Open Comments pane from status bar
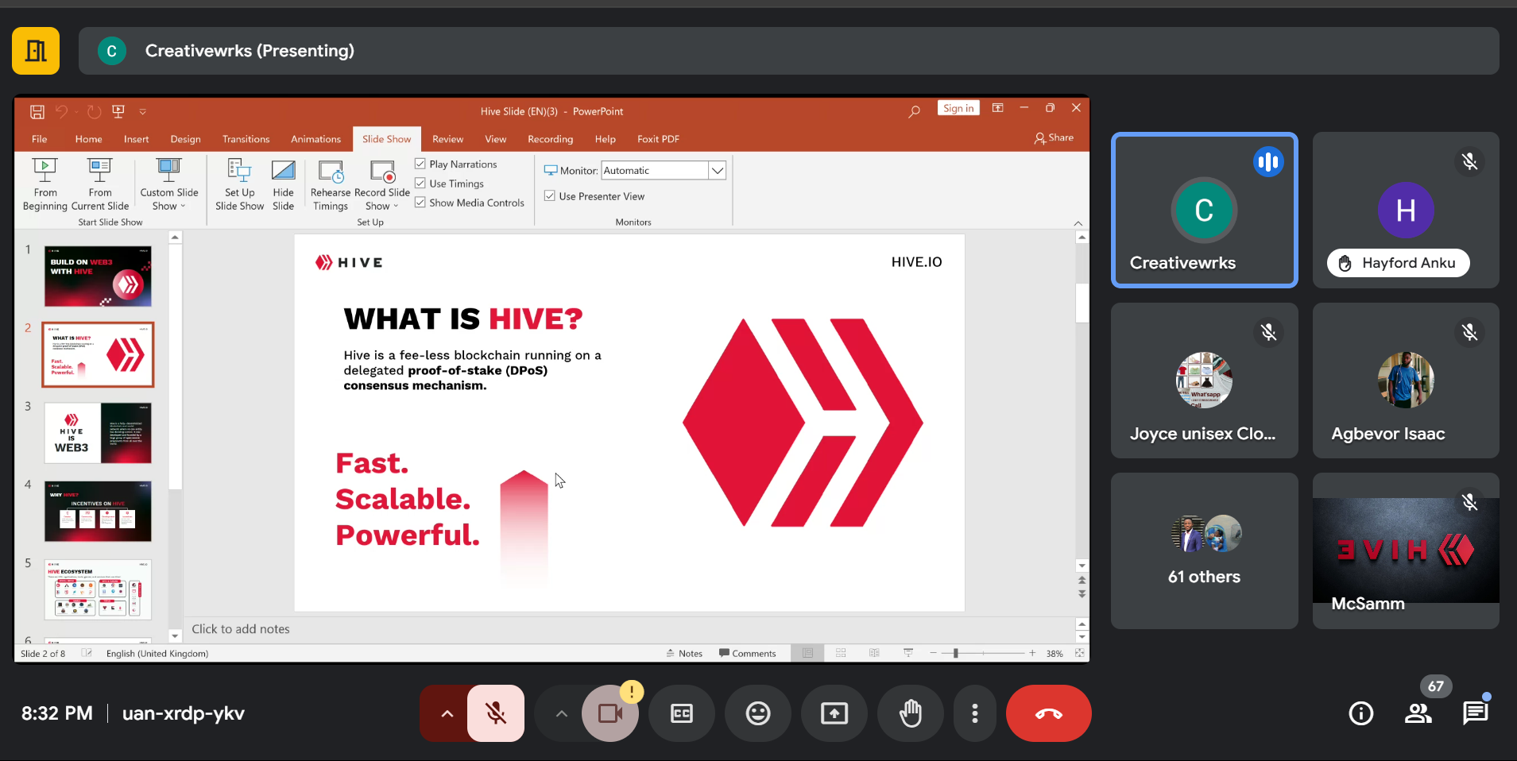The height and width of the screenshot is (761, 1517). pyautogui.click(x=747, y=653)
